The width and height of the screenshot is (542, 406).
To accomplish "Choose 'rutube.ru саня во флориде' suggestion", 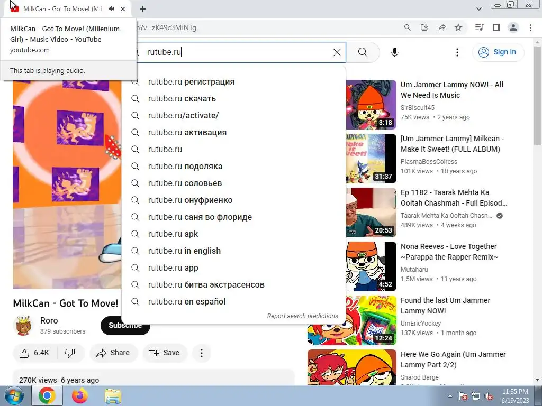I will coord(233,217).
